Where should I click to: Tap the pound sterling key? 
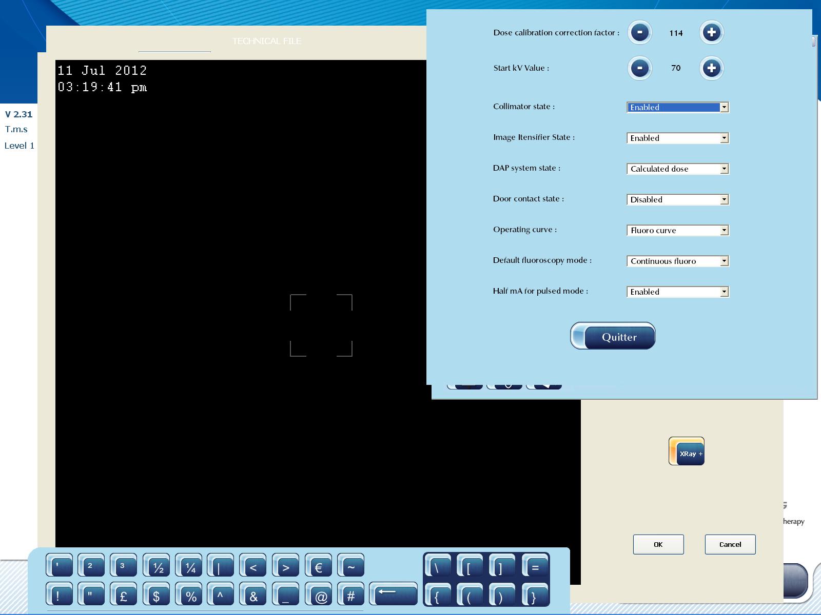[x=124, y=594]
